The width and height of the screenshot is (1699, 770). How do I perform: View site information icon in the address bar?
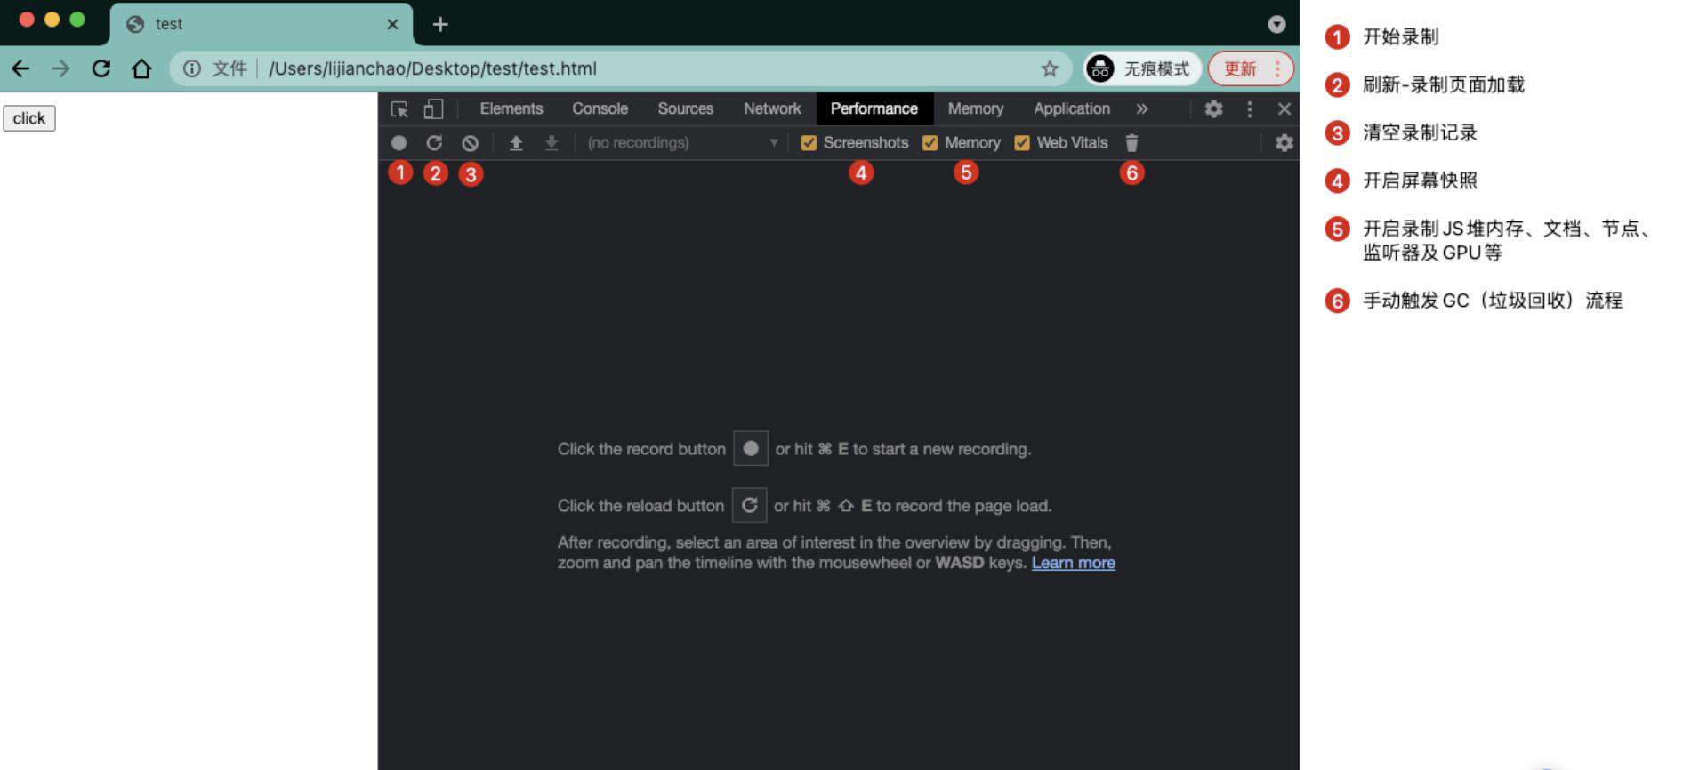pyautogui.click(x=191, y=68)
